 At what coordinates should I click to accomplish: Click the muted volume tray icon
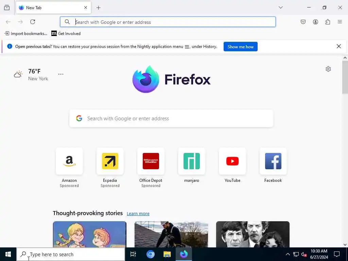click(x=304, y=254)
